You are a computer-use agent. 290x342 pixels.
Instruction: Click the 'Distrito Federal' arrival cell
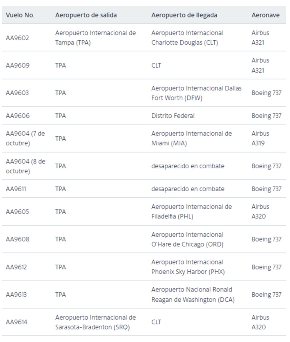[173, 116]
